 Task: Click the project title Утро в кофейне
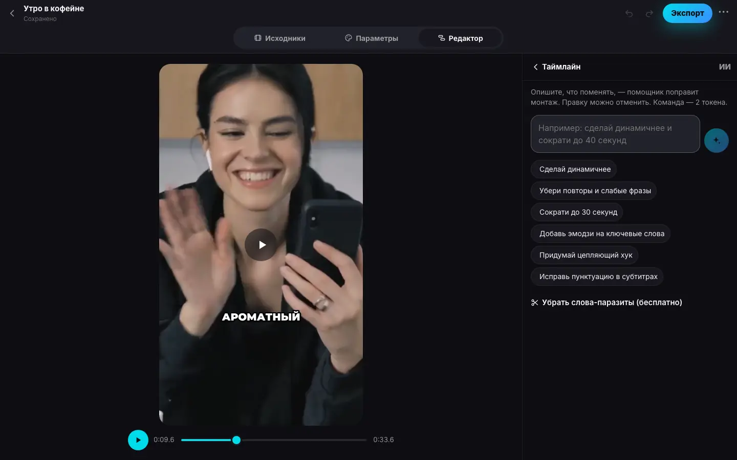tap(54, 9)
